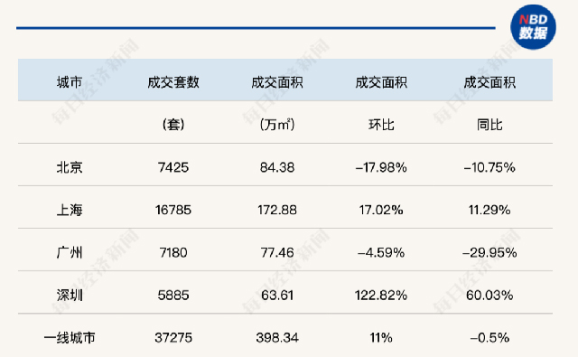Image resolution: width=578 pixels, height=357 pixels.
Task: Select the (套) unit label
Action: [173, 125]
